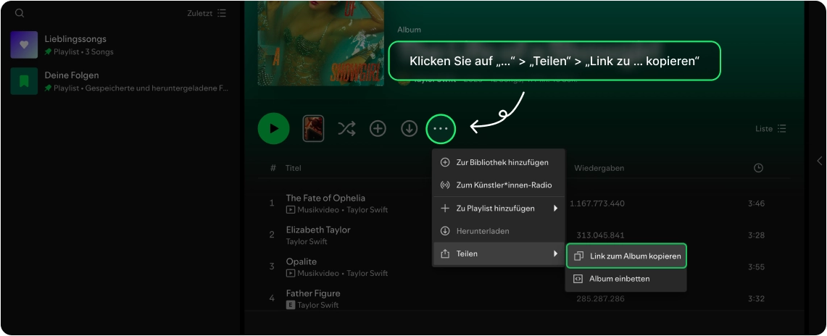Open the Teilen submenu entry

(499, 254)
